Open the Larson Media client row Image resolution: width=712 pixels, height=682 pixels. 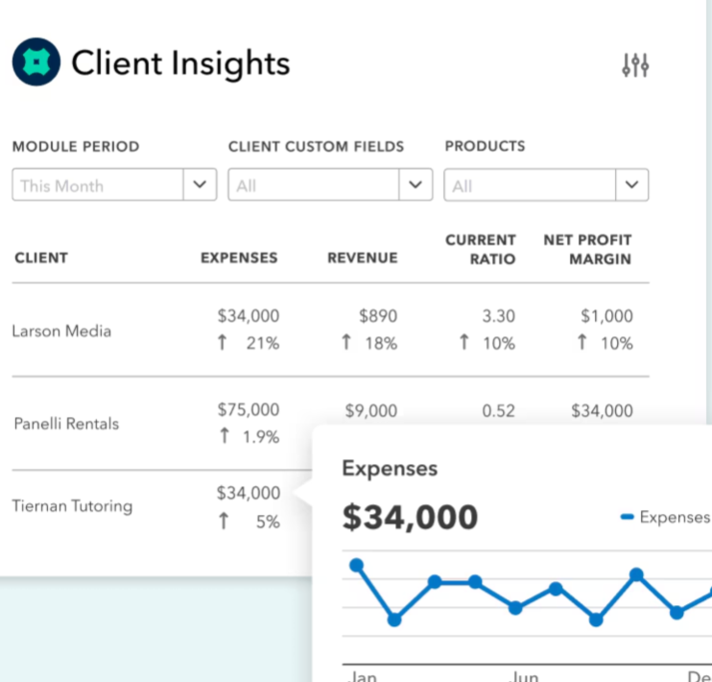tap(61, 331)
